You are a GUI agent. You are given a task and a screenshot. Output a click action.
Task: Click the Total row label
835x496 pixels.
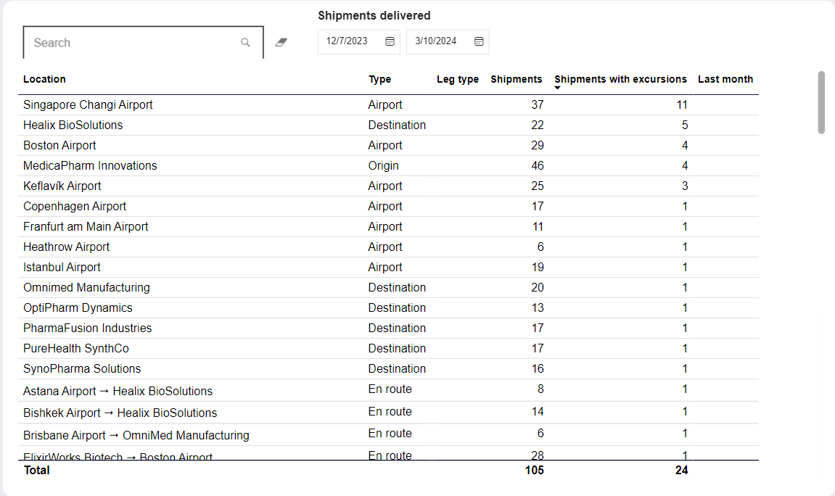point(36,471)
